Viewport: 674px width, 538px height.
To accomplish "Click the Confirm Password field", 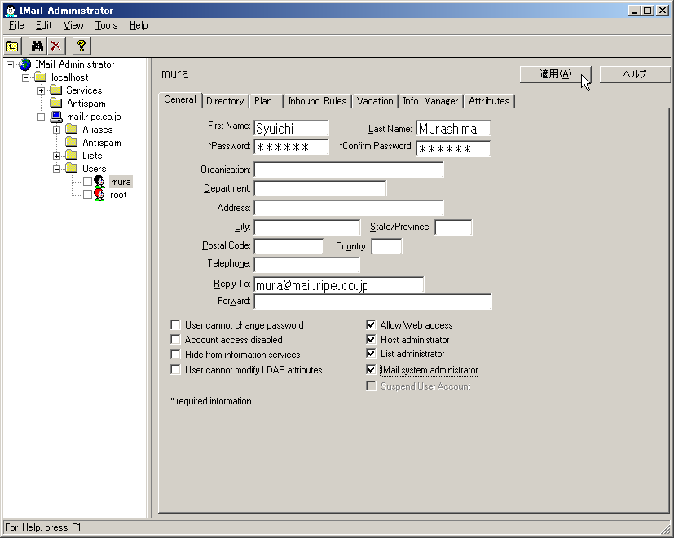I will (453, 149).
